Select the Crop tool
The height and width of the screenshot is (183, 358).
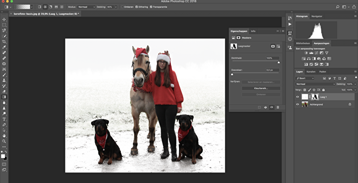4,42
